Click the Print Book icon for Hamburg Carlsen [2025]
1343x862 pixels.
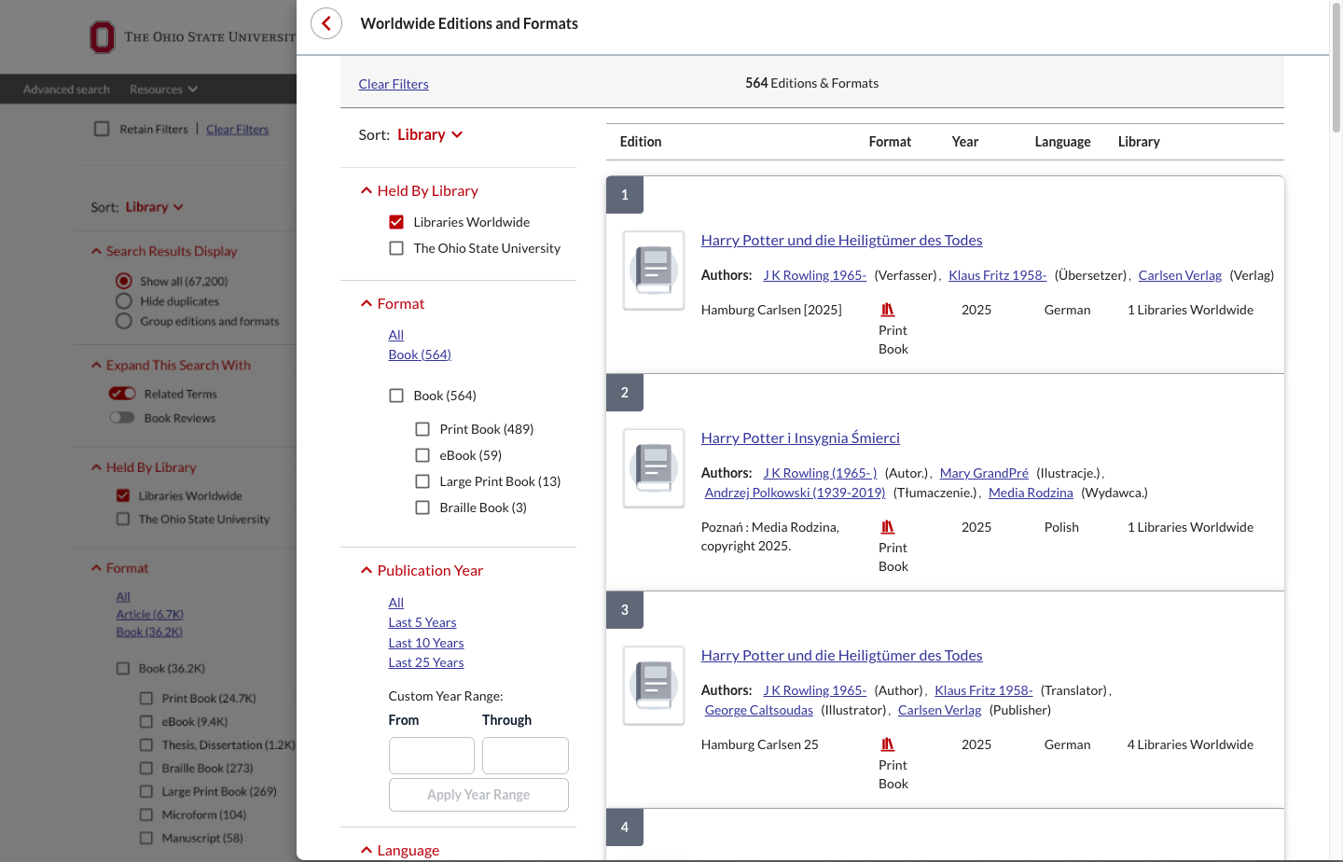coord(888,310)
